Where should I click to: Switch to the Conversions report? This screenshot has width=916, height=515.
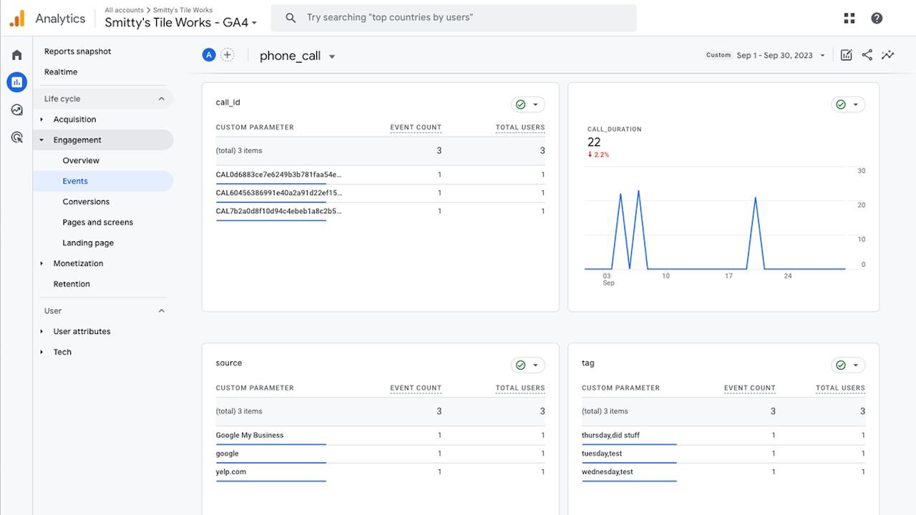point(86,201)
